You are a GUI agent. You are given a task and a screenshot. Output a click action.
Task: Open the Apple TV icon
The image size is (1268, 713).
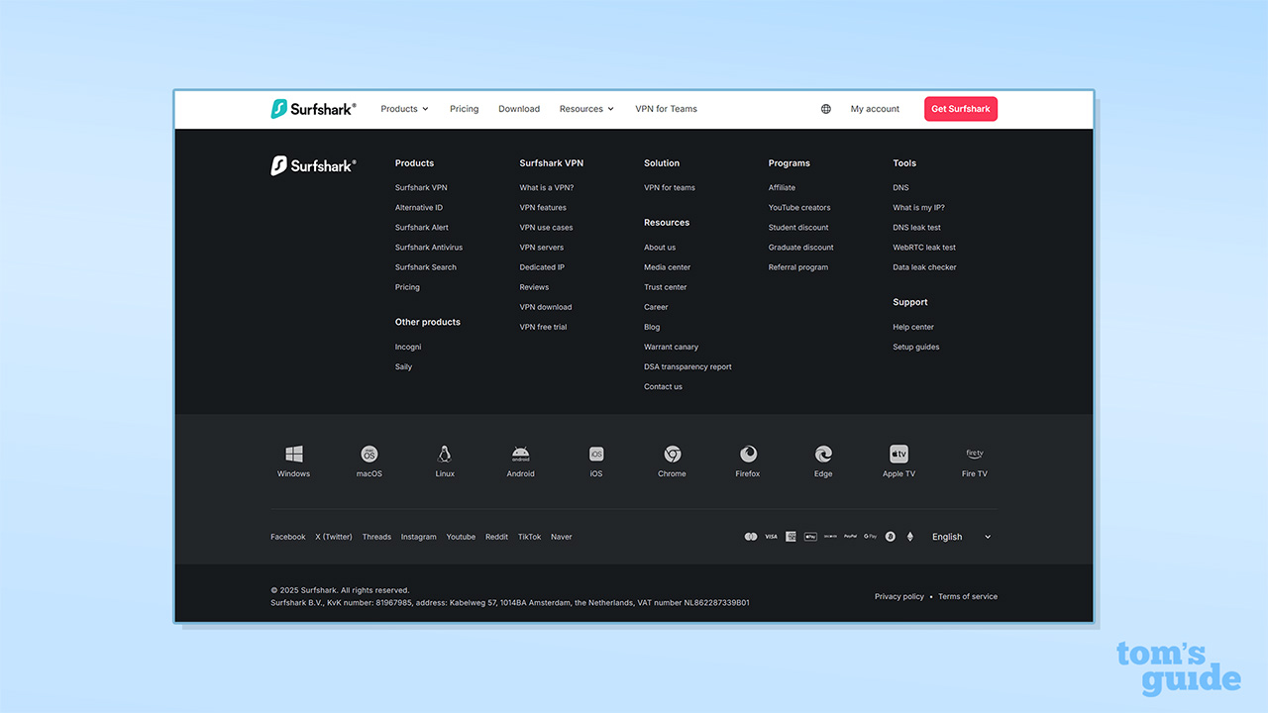coord(898,455)
